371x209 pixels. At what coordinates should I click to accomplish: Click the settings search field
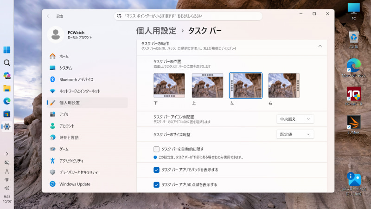(188, 16)
